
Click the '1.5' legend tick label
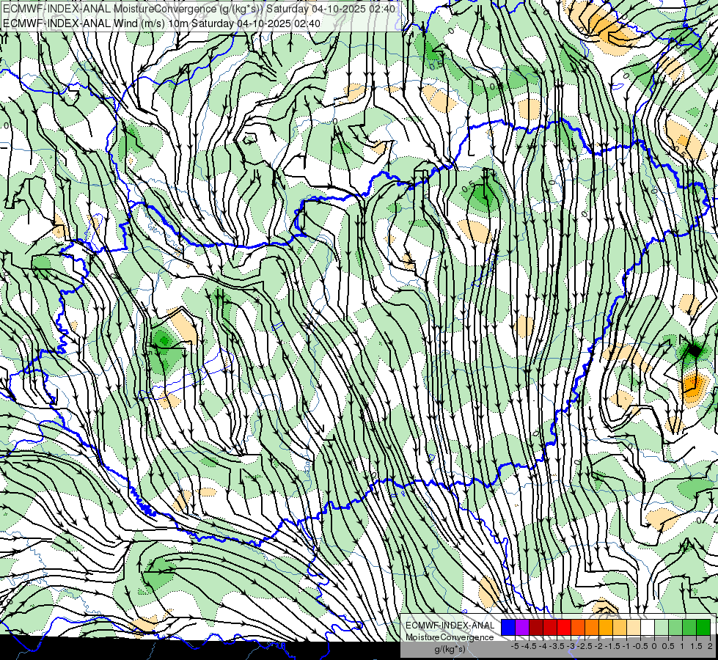click(x=696, y=646)
